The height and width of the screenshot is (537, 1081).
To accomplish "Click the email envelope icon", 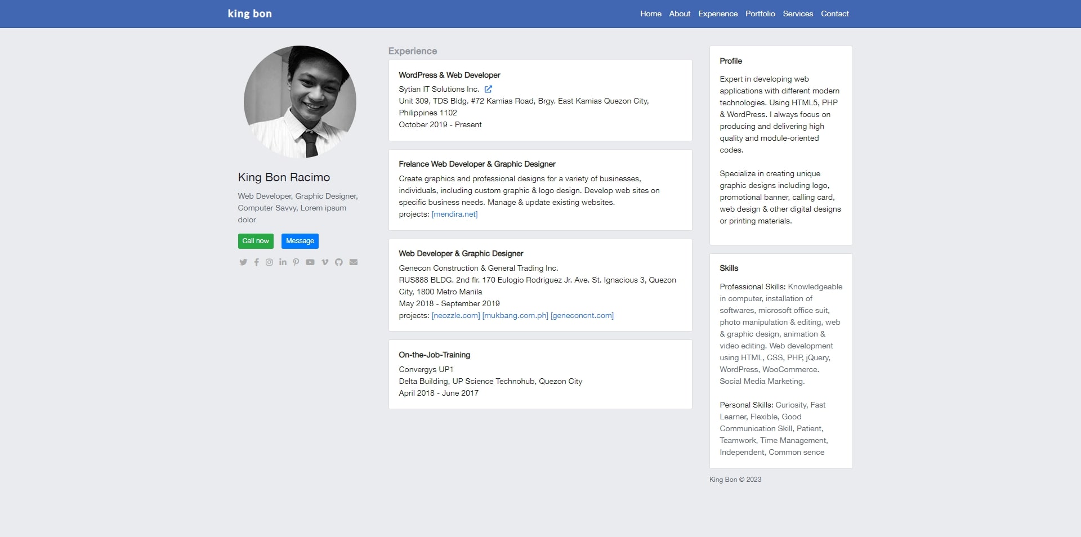I will tap(353, 262).
